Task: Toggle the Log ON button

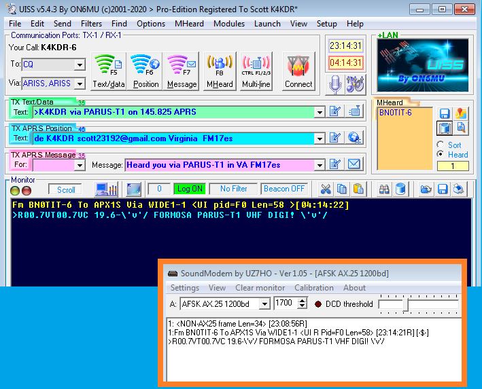Action: (190, 189)
